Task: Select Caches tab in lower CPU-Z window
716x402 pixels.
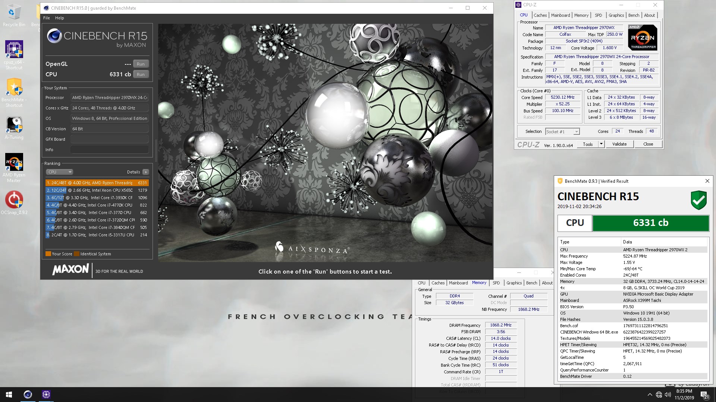Action: click(x=438, y=283)
